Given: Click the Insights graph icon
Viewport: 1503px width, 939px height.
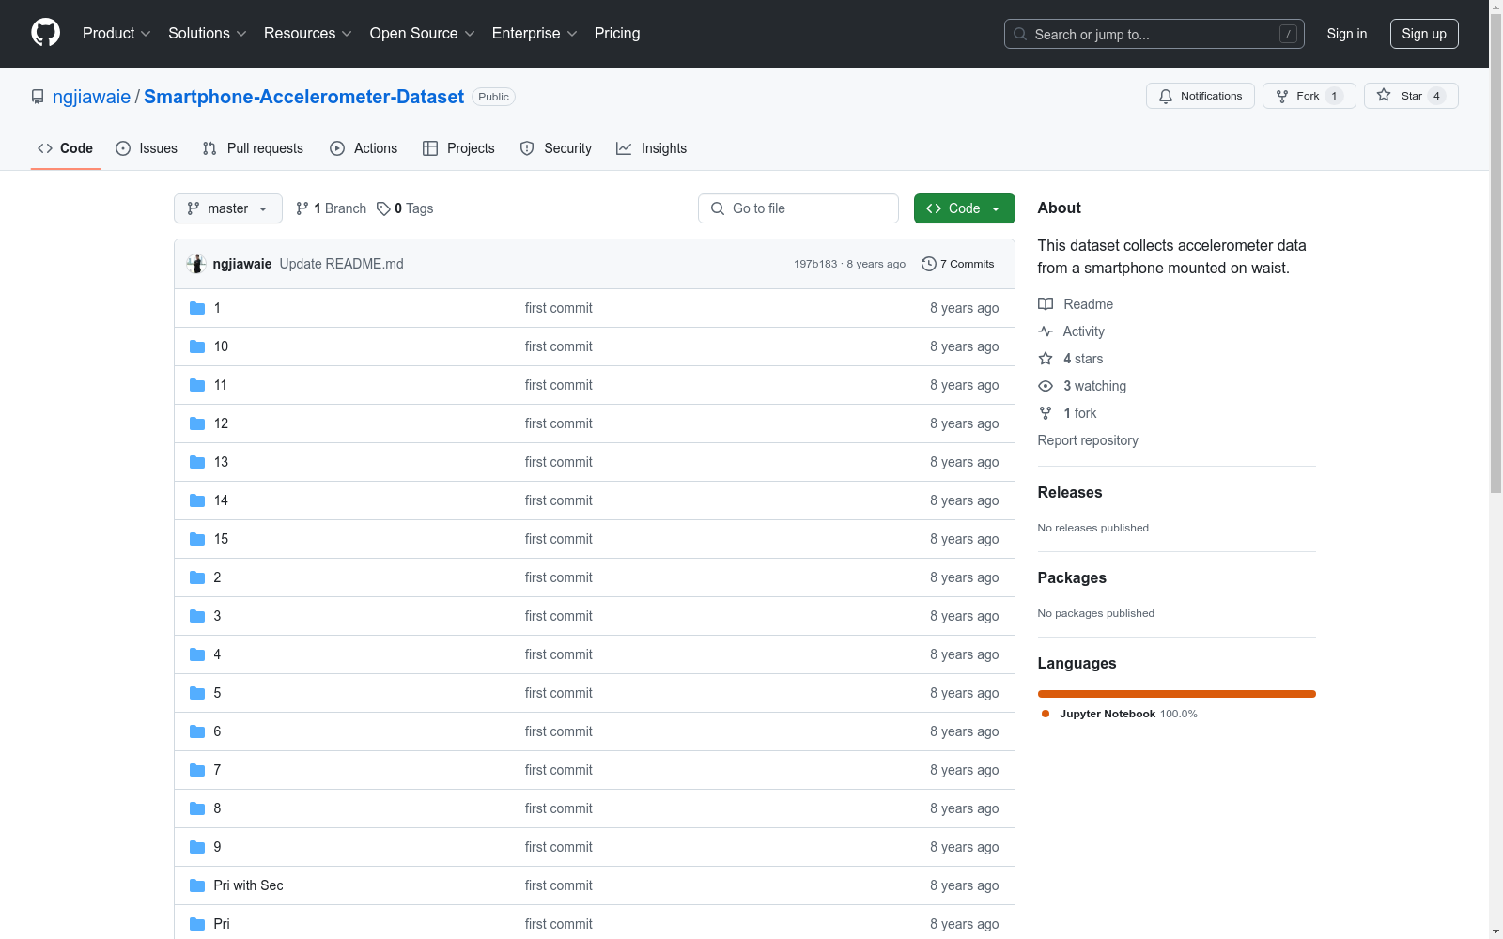Looking at the screenshot, I should click(624, 148).
